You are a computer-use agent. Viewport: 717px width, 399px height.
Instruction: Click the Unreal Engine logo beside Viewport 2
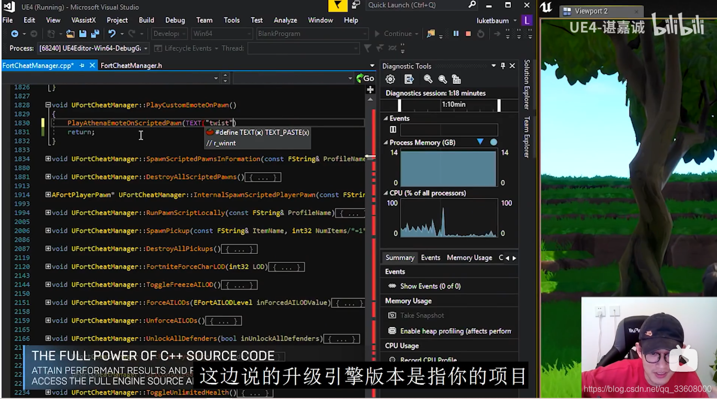pyautogui.click(x=546, y=7)
